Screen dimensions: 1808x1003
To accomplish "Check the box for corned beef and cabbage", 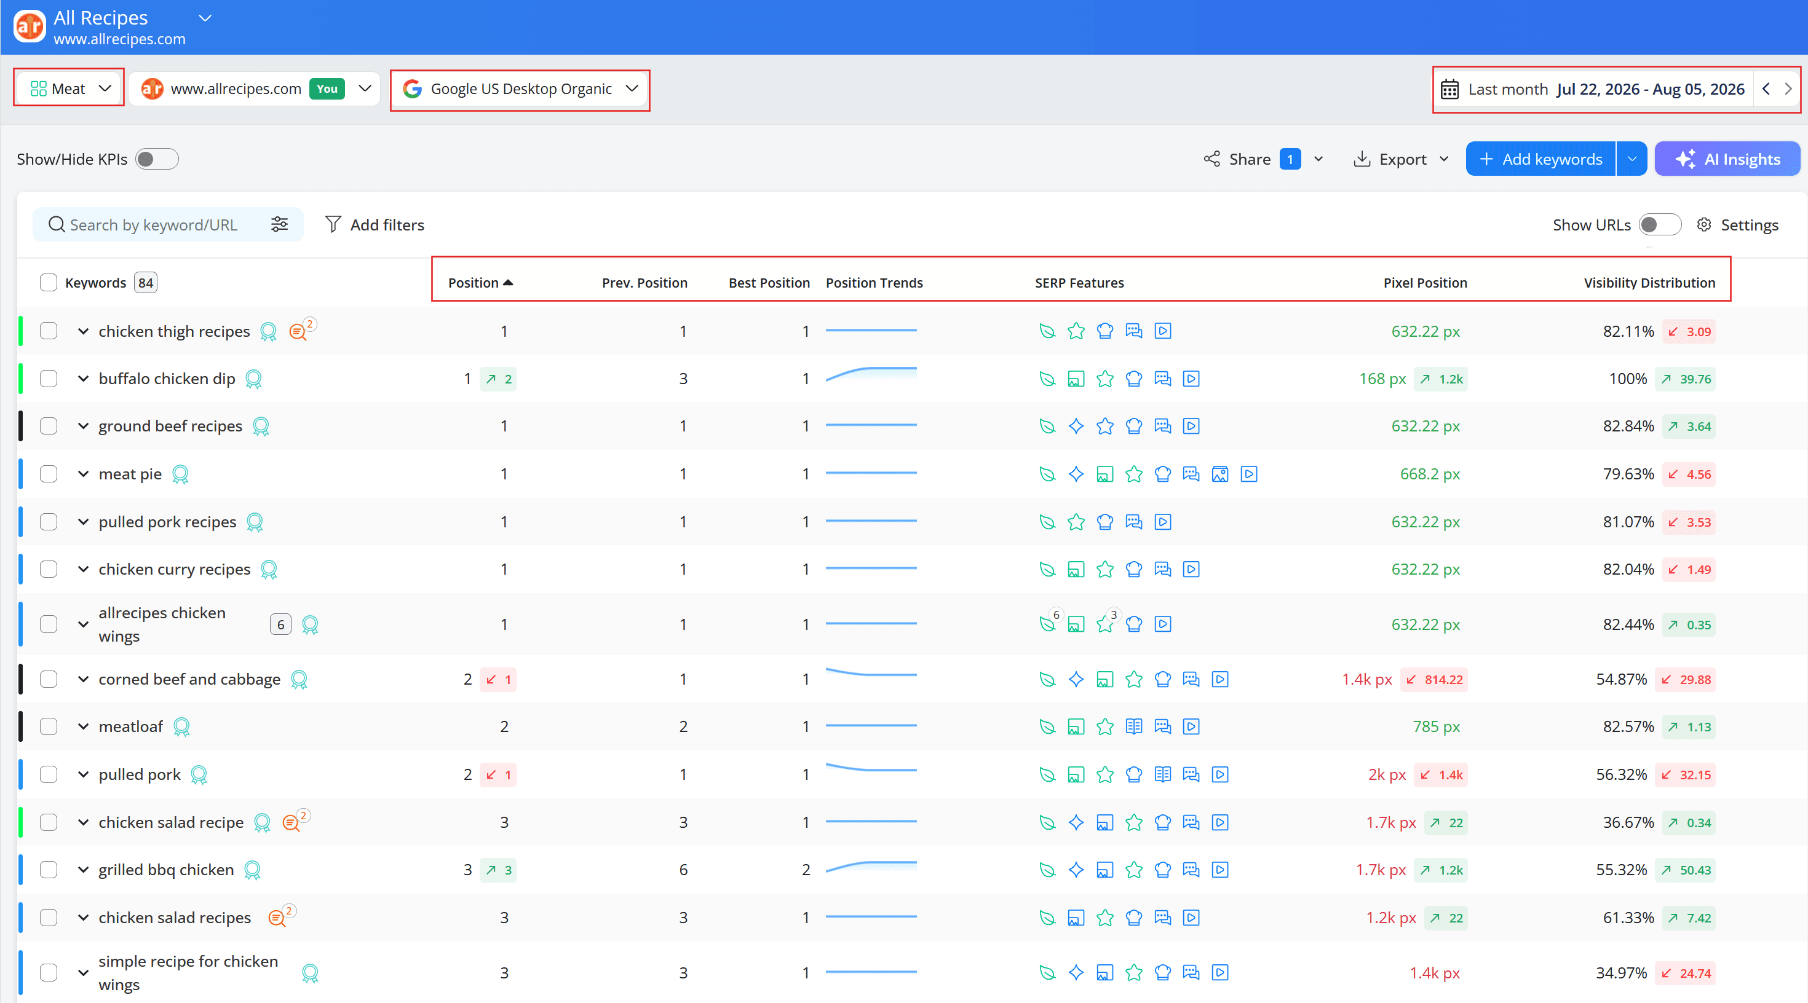I will (49, 679).
